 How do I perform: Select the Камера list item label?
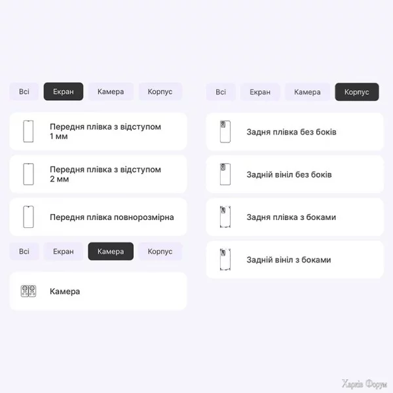tap(65, 291)
